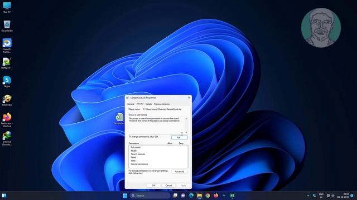The height and width of the screenshot is (200, 357).
Task: Click the scroll up arrow in group list
Action: click(x=186, y=118)
